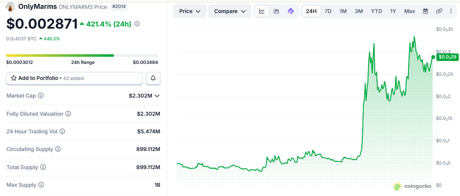Click the 24h Range progress bar
The image size is (460, 196).
tap(82, 55)
